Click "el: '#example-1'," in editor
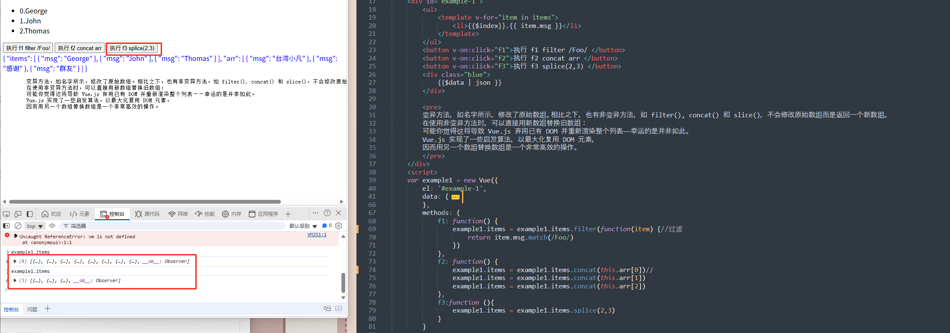 pyautogui.click(x=454, y=189)
